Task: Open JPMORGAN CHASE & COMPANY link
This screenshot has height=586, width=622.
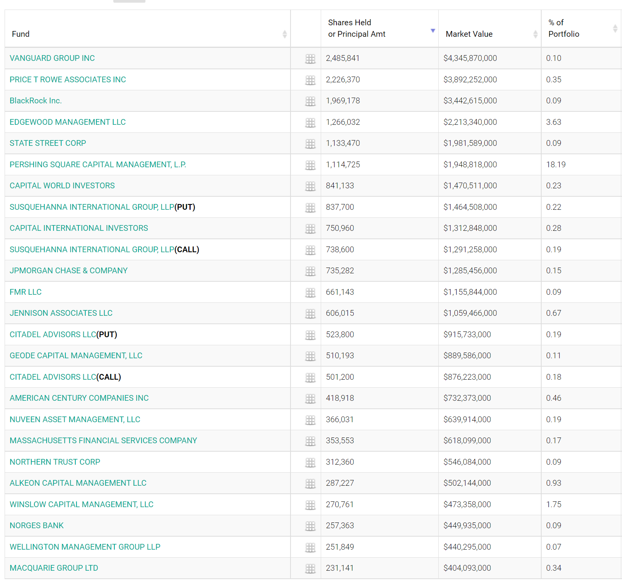Action: [x=69, y=271]
